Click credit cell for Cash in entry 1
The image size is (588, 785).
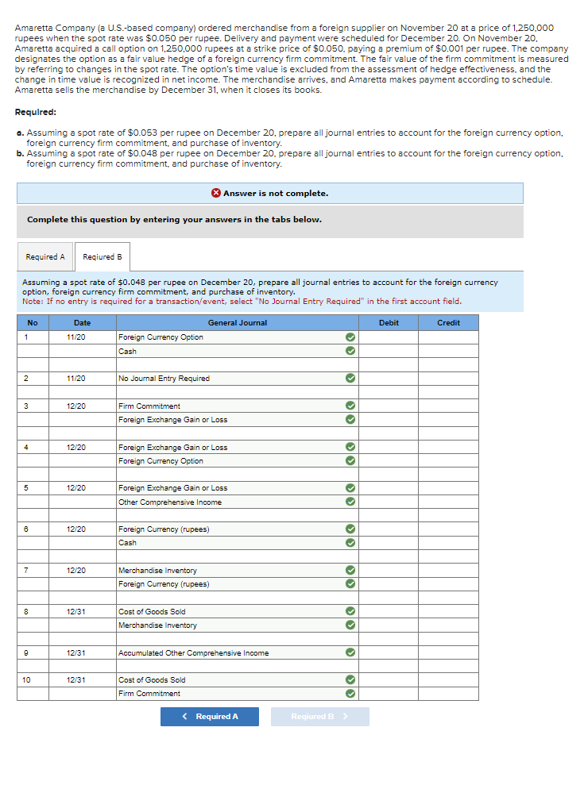(448, 351)
